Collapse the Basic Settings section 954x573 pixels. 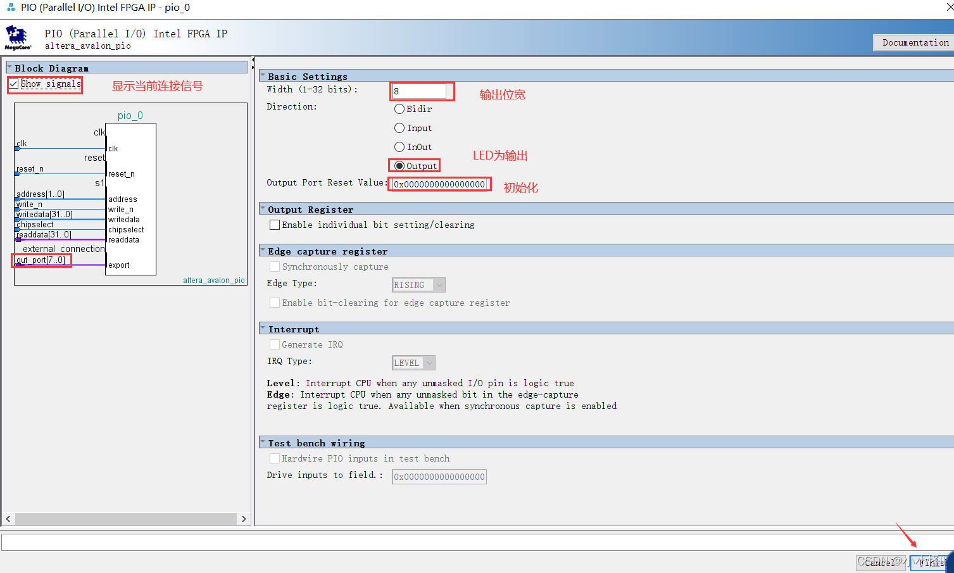(263, 75)
